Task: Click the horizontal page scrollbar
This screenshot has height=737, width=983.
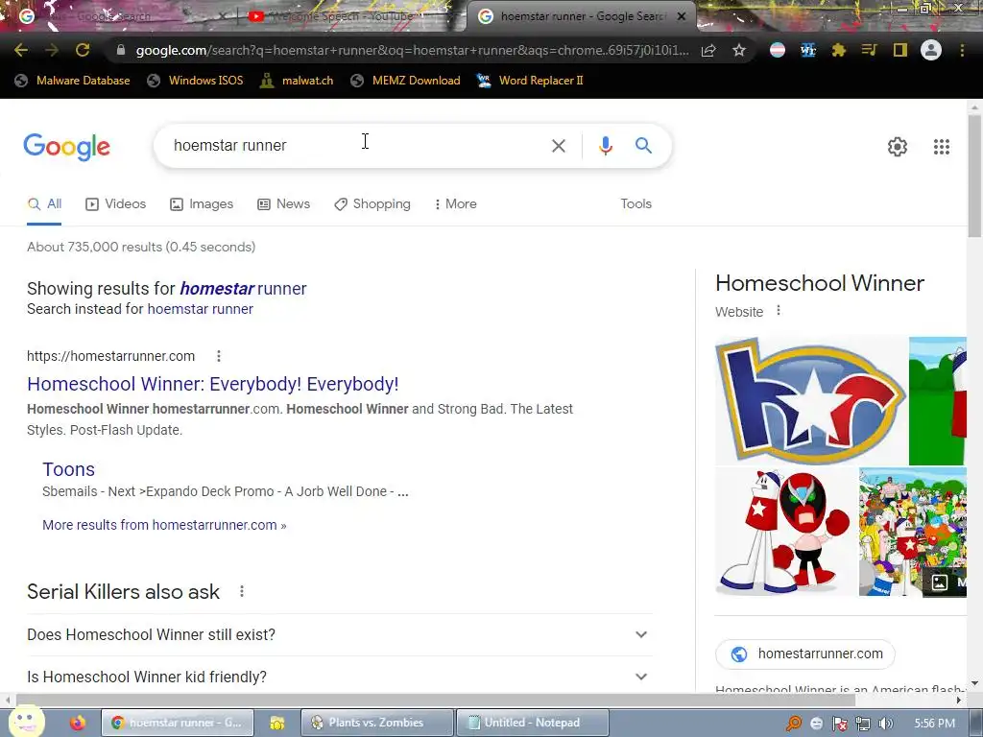Action: (436, 700)
